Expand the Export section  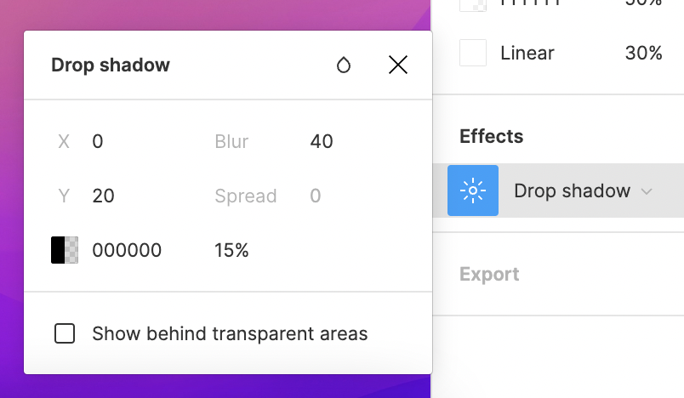(x=489, y=274)
